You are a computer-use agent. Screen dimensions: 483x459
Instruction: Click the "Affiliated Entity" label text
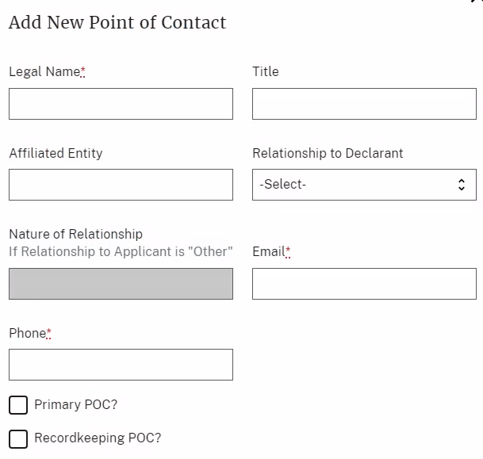(x=56, y=154)
